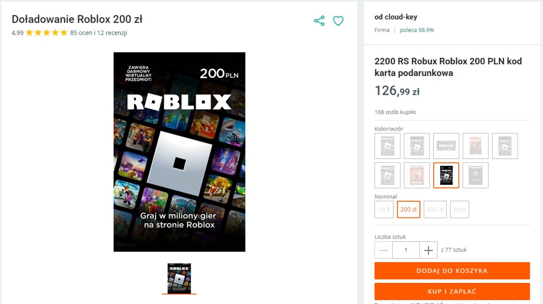Select the selected black Roblox card variant
The width and height of the screenshot is (543, 304).
click(x=446, y=175)
